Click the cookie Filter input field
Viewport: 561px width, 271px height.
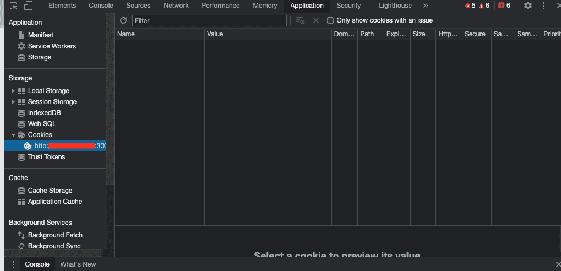pos(209,20)
